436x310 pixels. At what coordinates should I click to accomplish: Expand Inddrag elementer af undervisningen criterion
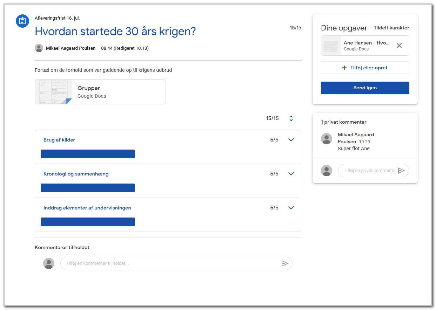(x=291, y=208)
